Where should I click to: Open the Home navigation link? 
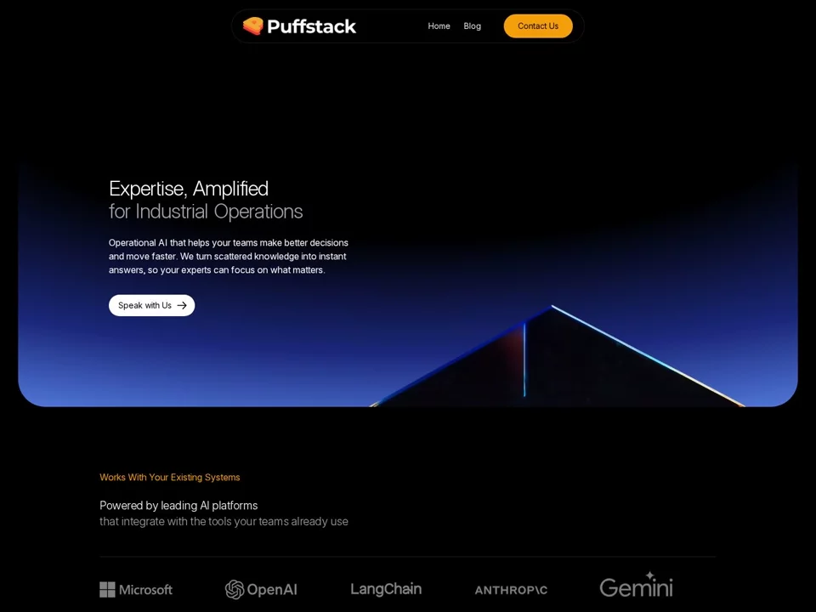click(x=439, y=26)
